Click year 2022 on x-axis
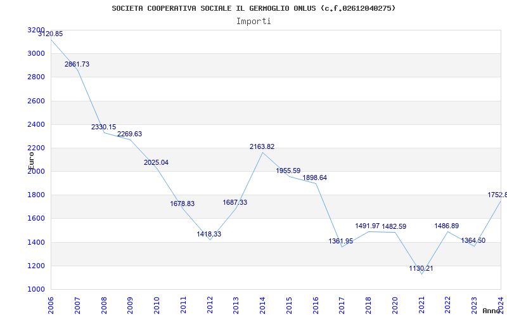Image resolution: width=507 pixels, height=317 pixels. (448, 306)
